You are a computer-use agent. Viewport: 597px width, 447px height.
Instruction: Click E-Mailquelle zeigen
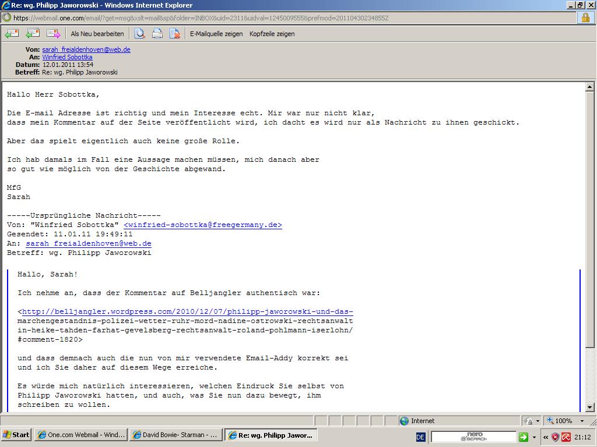pyautogui.click(x=216, y=33)
